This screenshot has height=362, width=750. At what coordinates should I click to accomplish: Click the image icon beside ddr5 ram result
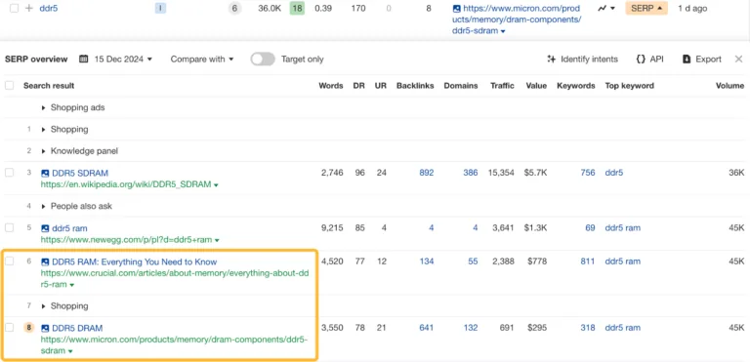45,228
